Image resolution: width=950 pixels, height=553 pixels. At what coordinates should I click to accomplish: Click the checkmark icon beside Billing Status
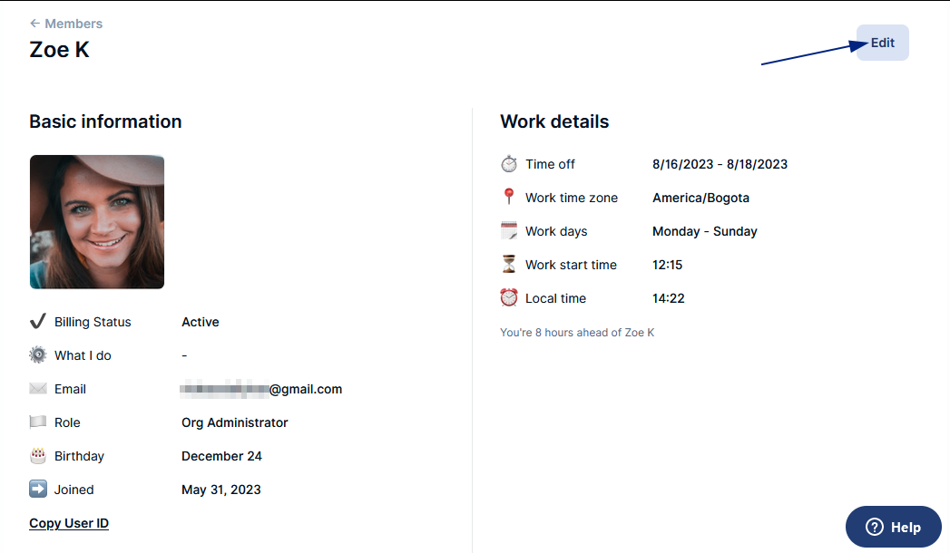[38, 322]
